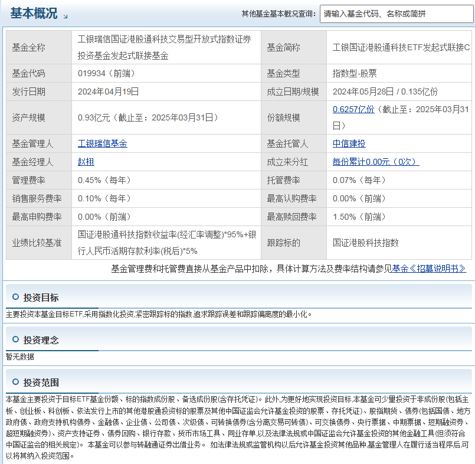The width and height of the screenshot is (475, 464).
Task: Click the 基金托管人 label cell
Action: (x=294, y=143)
